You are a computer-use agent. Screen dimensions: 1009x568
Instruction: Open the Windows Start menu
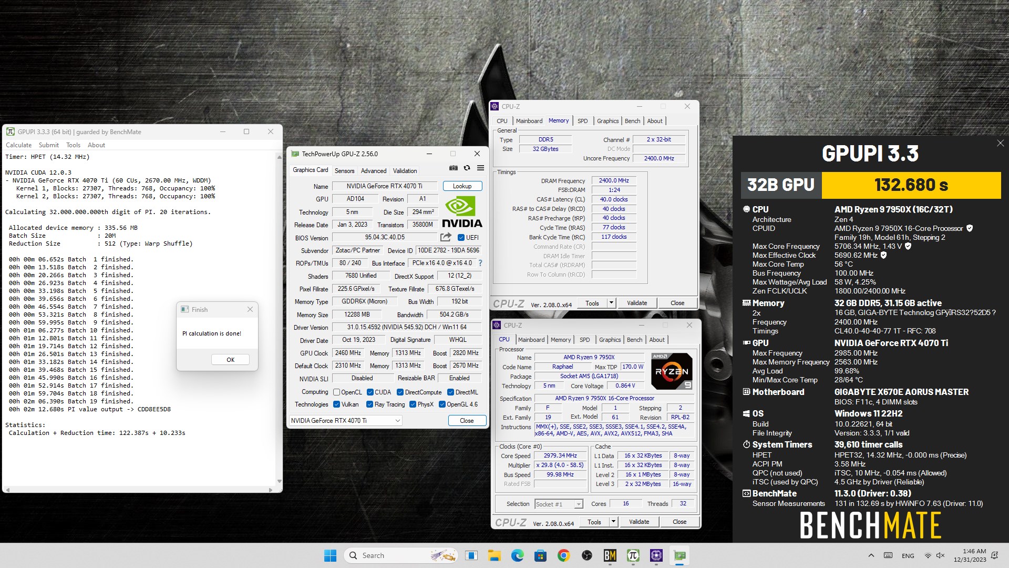point(330,555)
